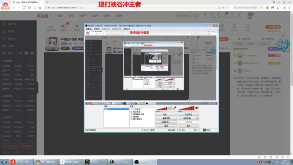The image size is (293, 165).
Task: Go to the 直播 nav tab
Action: pyautogui.click(x=71, y=16)
